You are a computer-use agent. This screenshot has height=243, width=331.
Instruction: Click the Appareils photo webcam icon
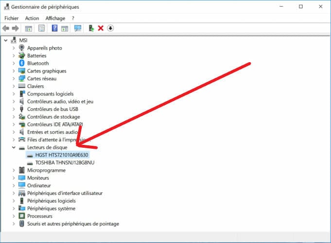pyautogui.click(x=21, y=48)
